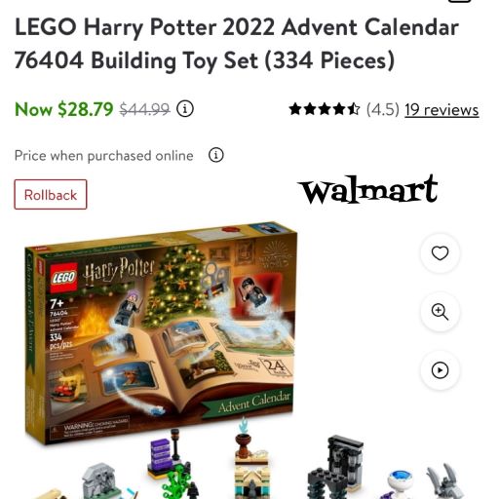Open info icon beside $44.99 price
Screen dimensions: 499x499
click(x=185, y=109)
